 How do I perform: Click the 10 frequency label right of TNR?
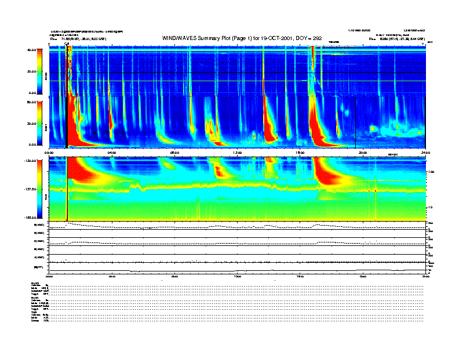pos(431,208)
